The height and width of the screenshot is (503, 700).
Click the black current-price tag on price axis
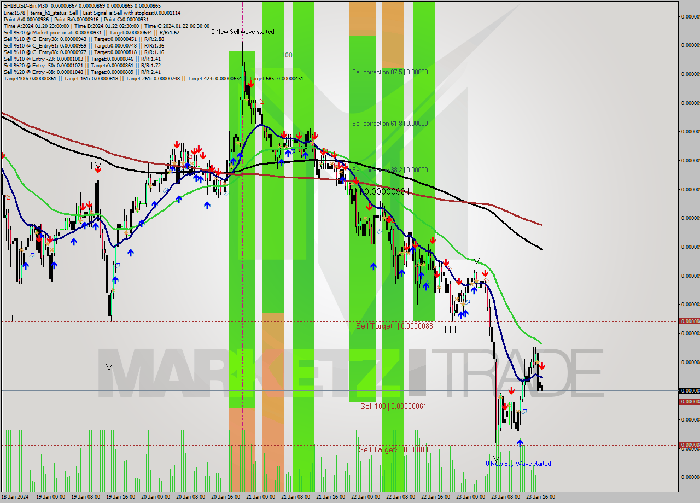click(689, 390)
